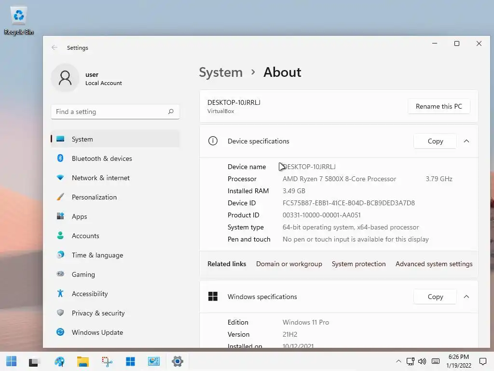Click the Gaming controller icon
Screen dimensions: 494x371
[x=60, y=274]
